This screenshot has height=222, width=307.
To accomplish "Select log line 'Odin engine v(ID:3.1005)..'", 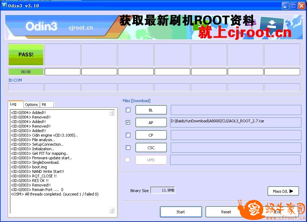I will tap(45, 135).
